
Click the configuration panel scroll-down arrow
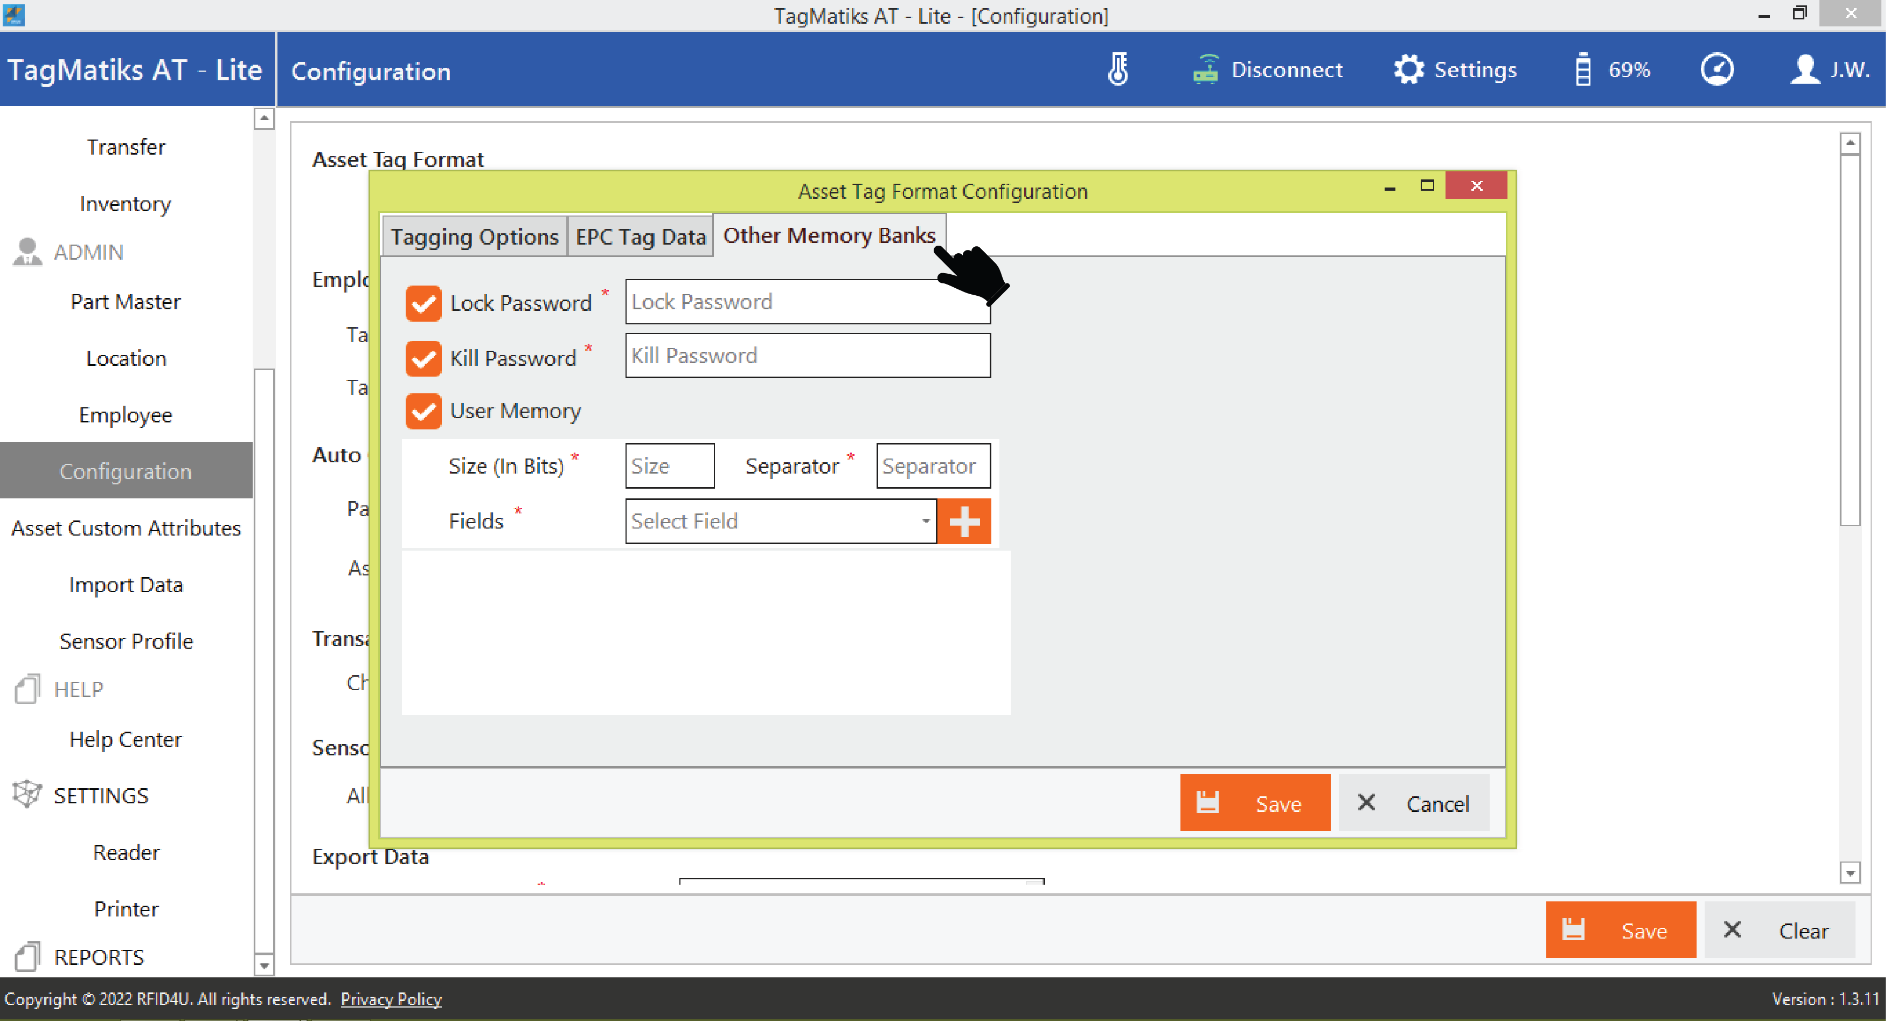click(x=1850, y=873)
